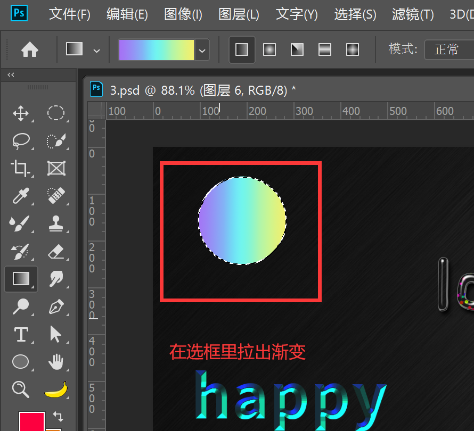Screen dimensions: 474x431
Task: Select the Eyedropper tool
Action: coord(21,196)
